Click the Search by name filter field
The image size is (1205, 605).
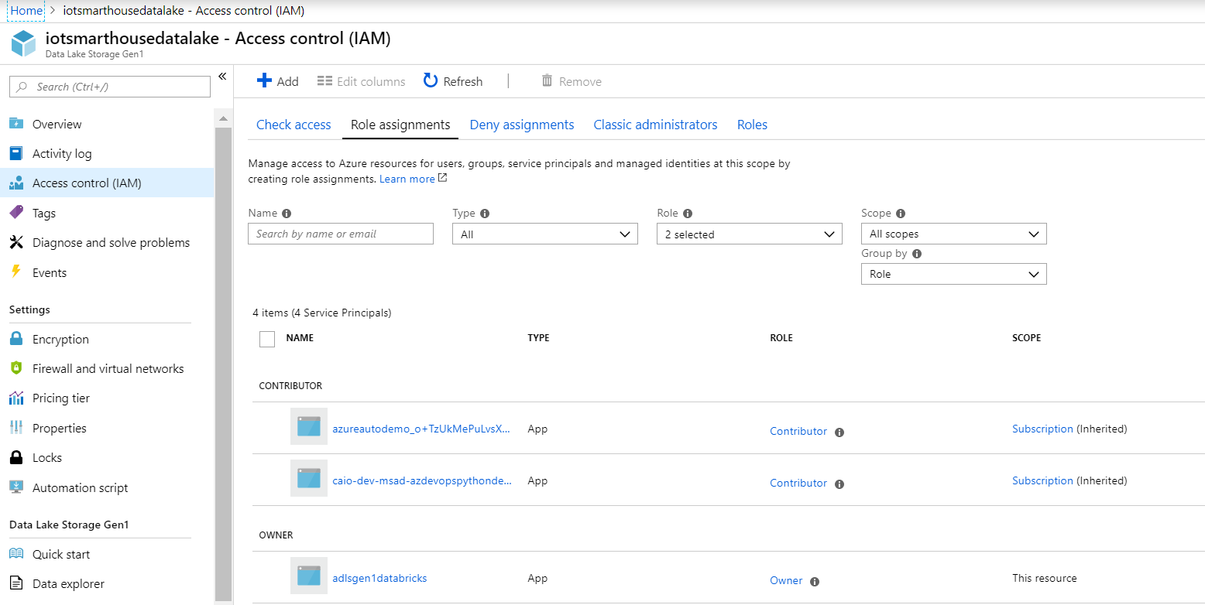340,234
